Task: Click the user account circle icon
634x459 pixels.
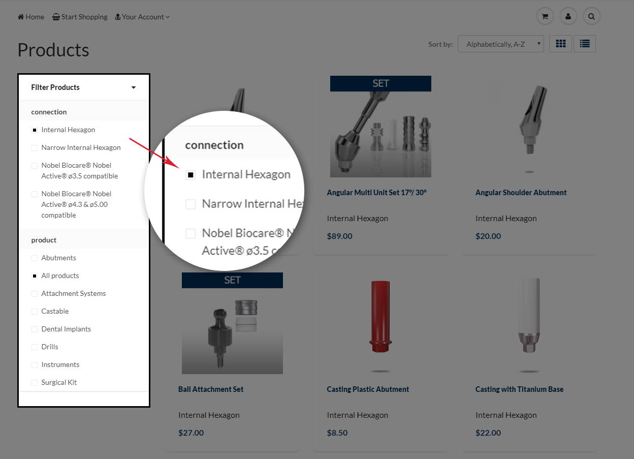Action: 568,16
